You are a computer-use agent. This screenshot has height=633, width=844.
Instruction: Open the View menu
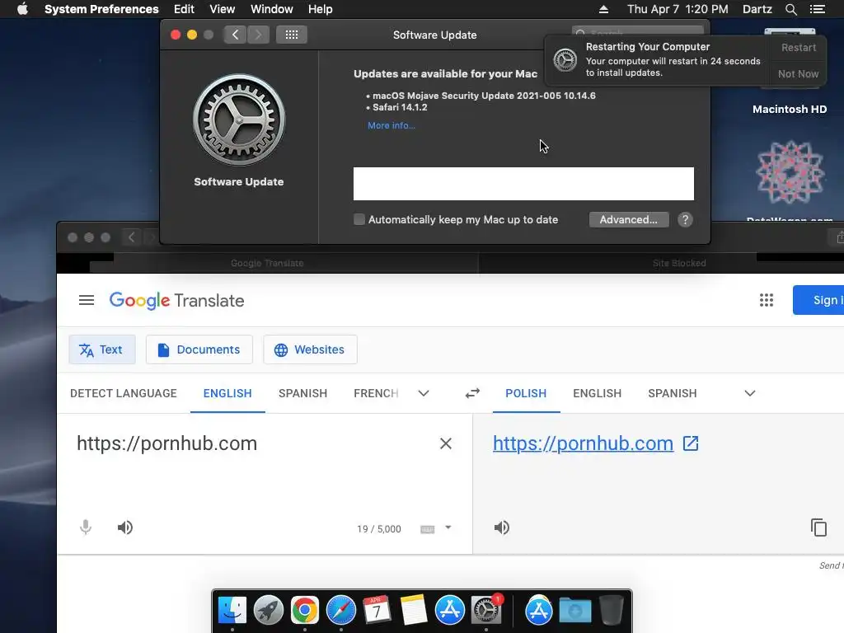(222, 9)
